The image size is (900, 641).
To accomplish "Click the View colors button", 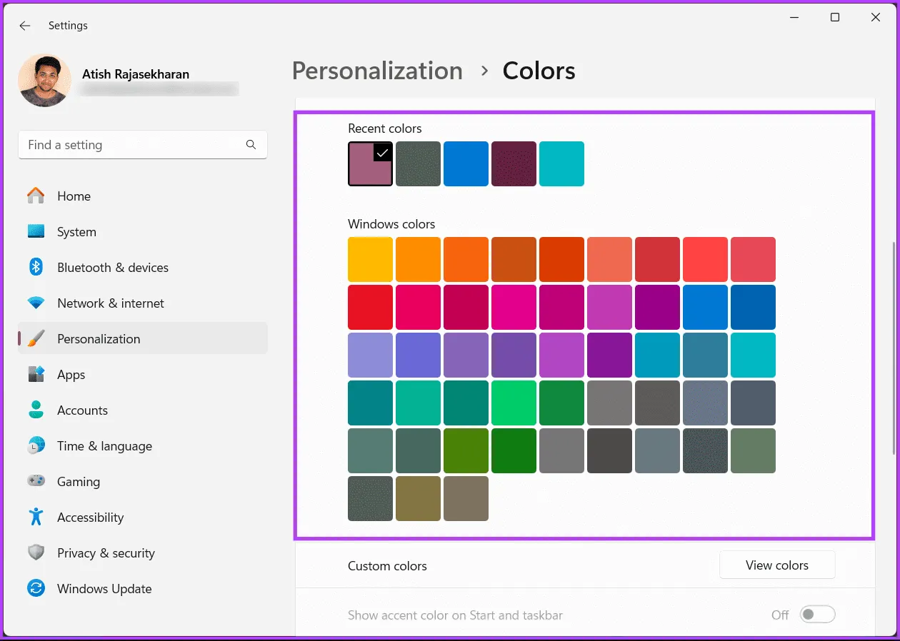I will (x=776, y=565).
